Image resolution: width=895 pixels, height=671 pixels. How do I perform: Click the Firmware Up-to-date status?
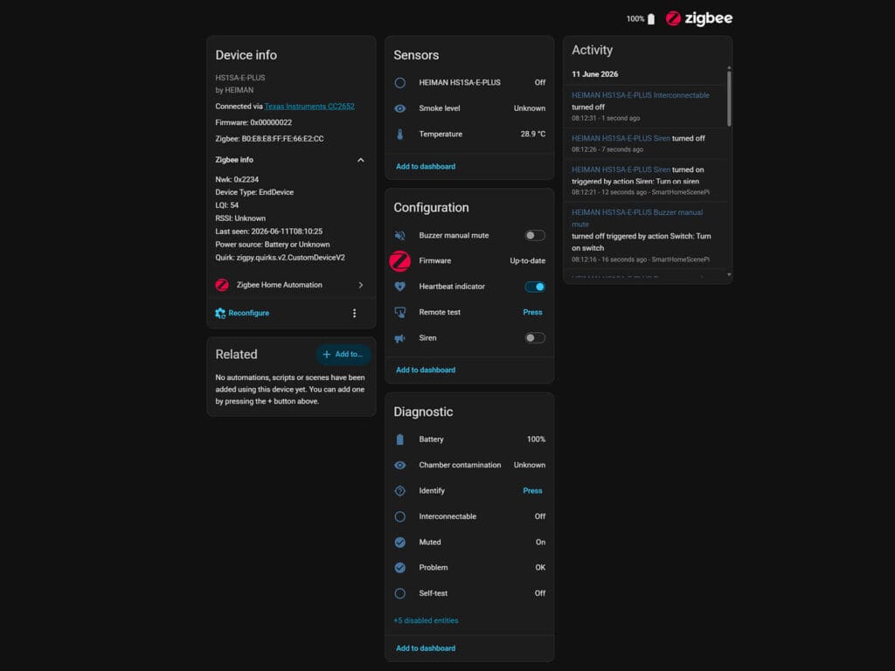pos(527,260)
